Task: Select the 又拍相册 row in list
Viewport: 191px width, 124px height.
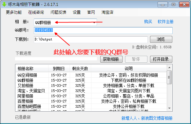Action: 91,85
